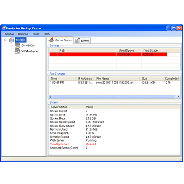Viewport: 184px width, 184px height.
Task: Click the GV-VS02A device icon
Action: 17,46
